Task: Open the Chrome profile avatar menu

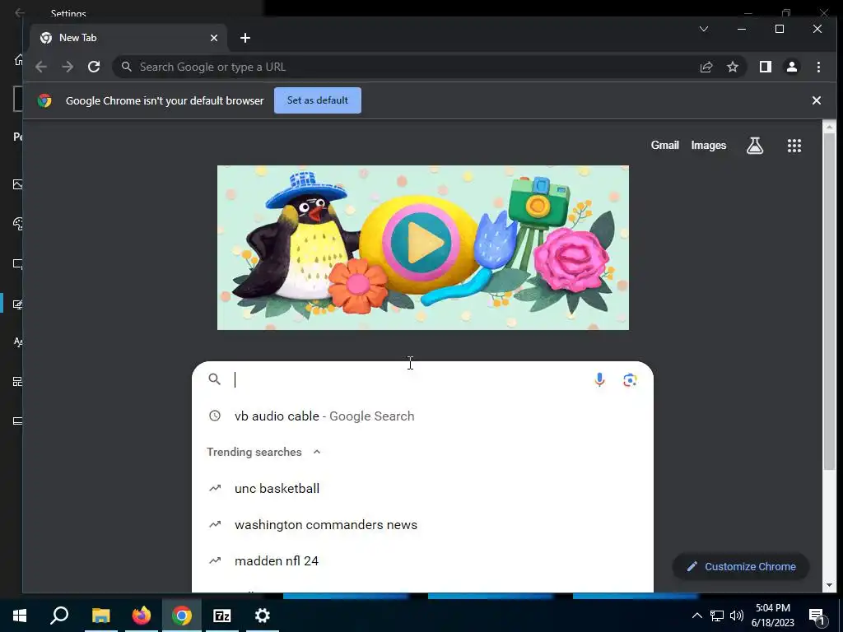Action: click(x=791, y=67)
